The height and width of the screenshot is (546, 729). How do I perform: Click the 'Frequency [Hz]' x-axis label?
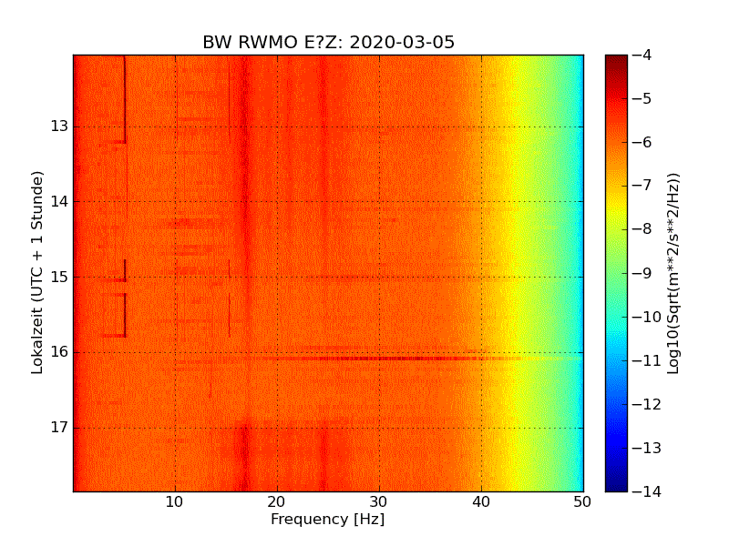point(328,519)
